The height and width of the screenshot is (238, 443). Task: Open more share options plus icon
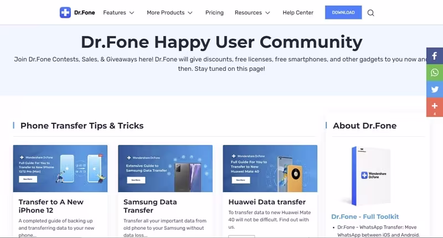pyautogui.click(x=435, y=107)
